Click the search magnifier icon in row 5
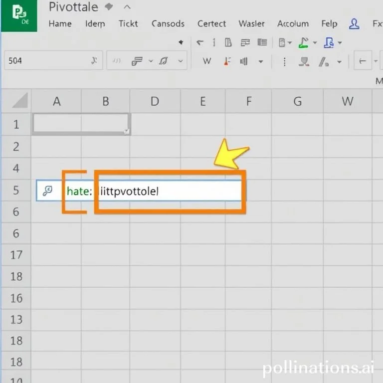Image resolution: width=383 pixels, height=383 pixels. click(47, 191)
